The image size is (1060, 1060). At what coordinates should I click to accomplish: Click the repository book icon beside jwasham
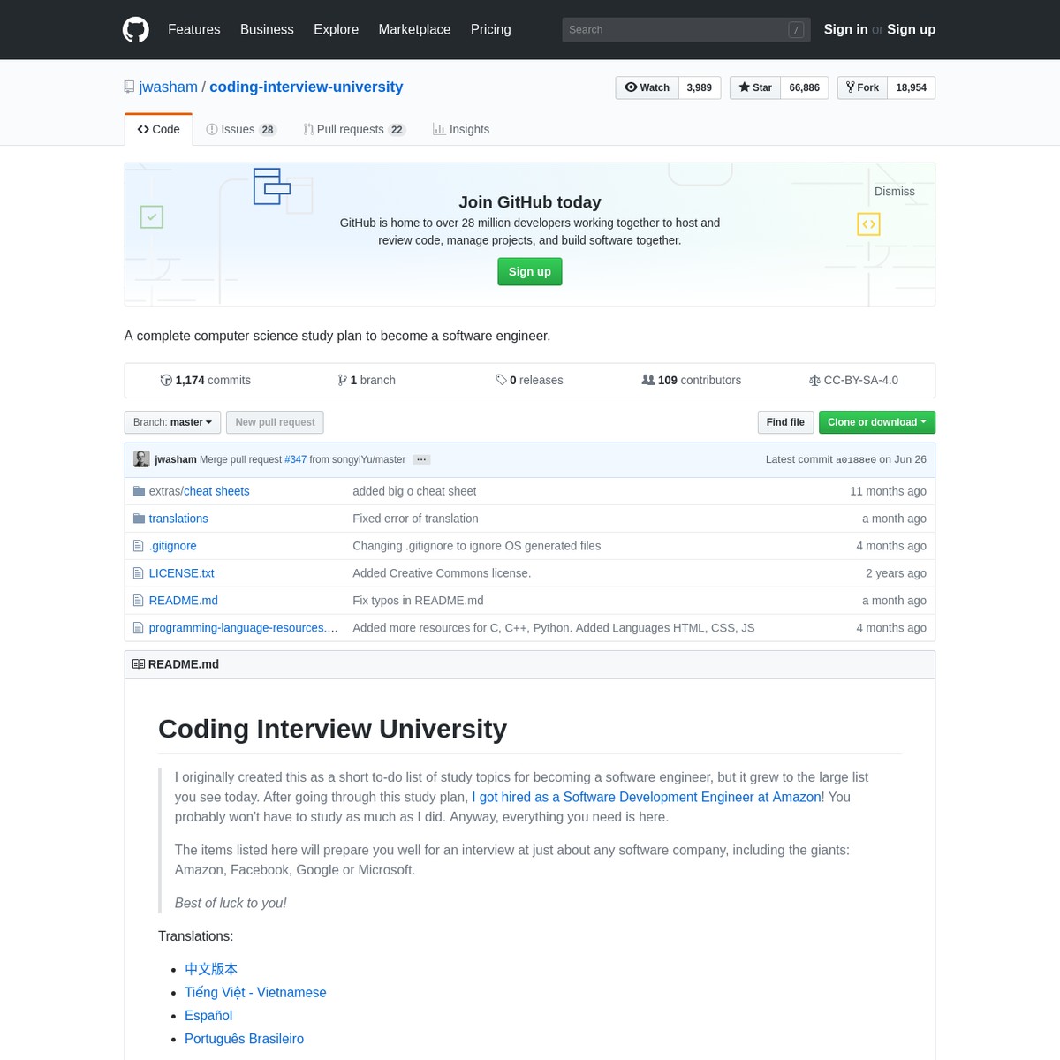[130, 87]
